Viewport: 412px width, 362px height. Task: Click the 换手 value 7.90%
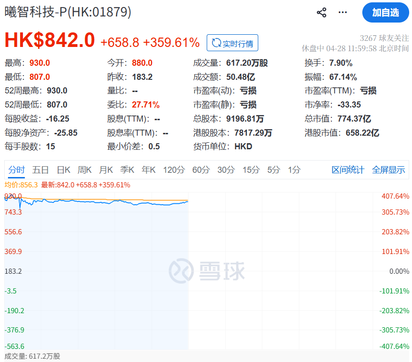(341, 63)
